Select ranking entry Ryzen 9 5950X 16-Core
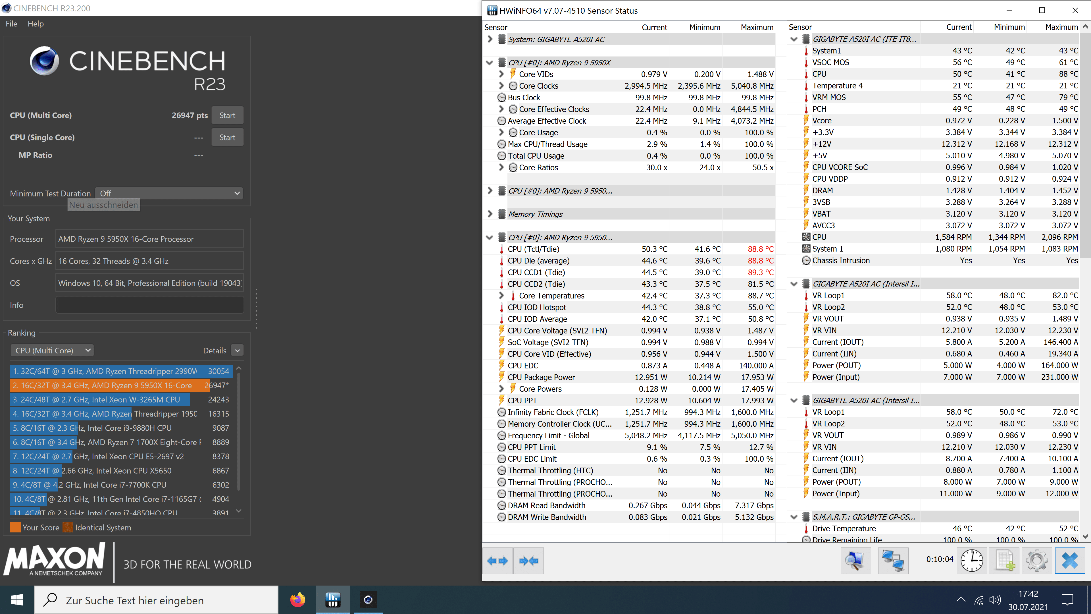This screenshot has width=1091, height=614. (x=121, y=385)
